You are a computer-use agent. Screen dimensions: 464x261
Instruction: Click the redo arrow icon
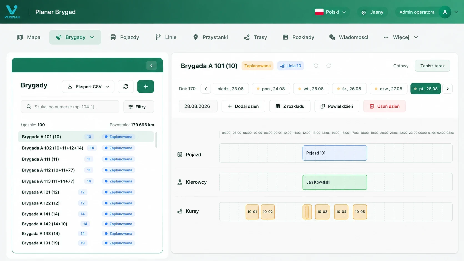(x=329, y=66)
